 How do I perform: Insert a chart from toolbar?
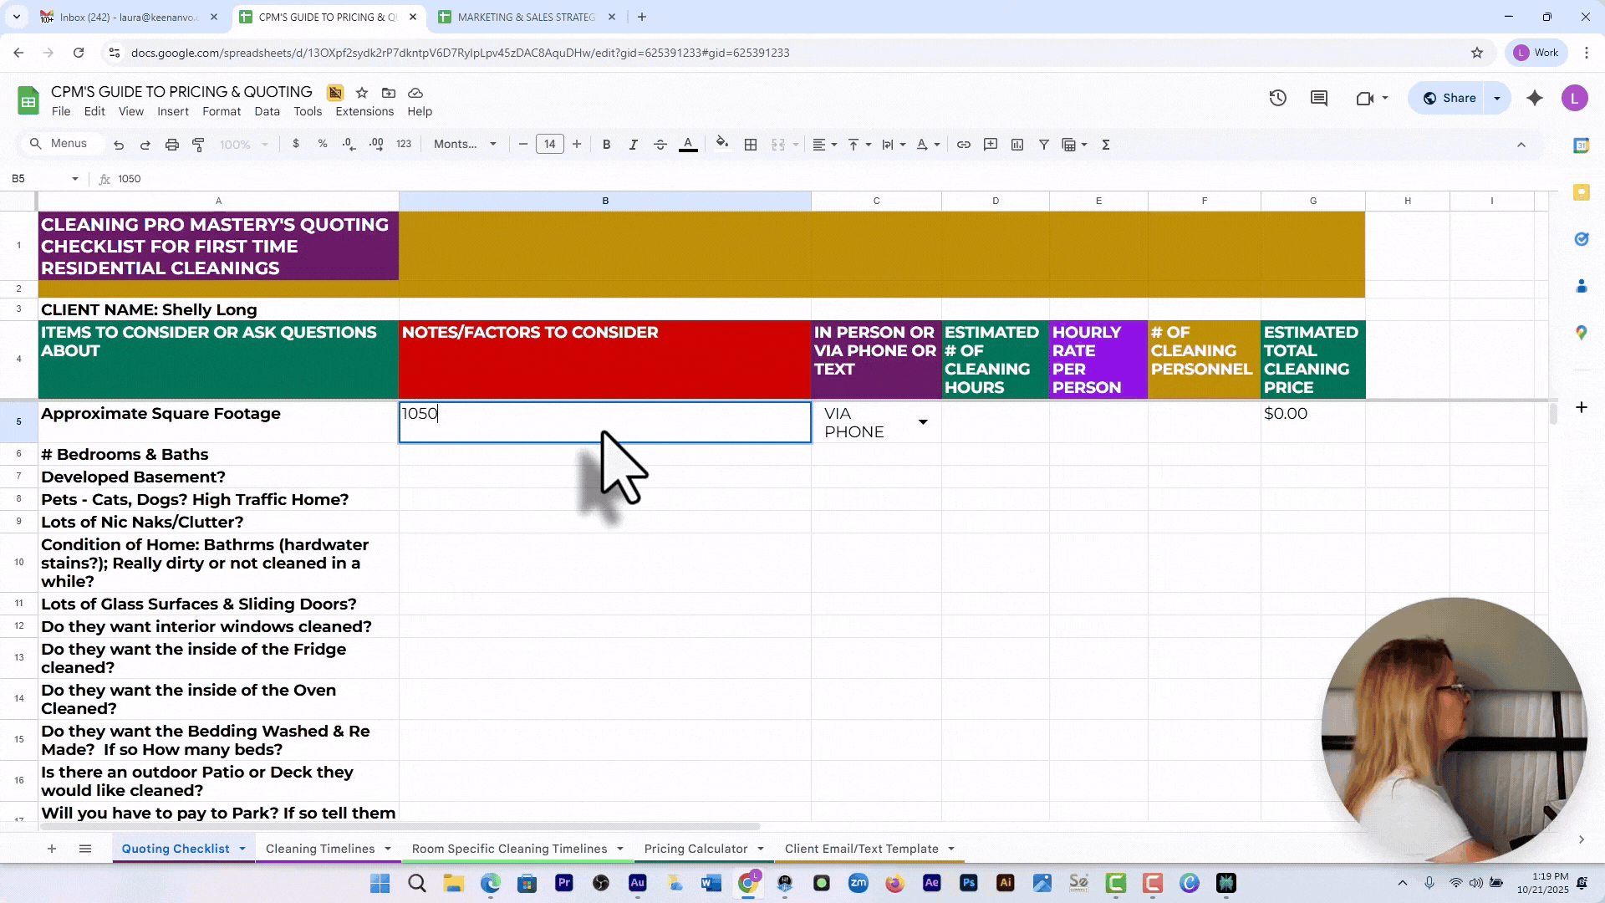coord(1017,145)
